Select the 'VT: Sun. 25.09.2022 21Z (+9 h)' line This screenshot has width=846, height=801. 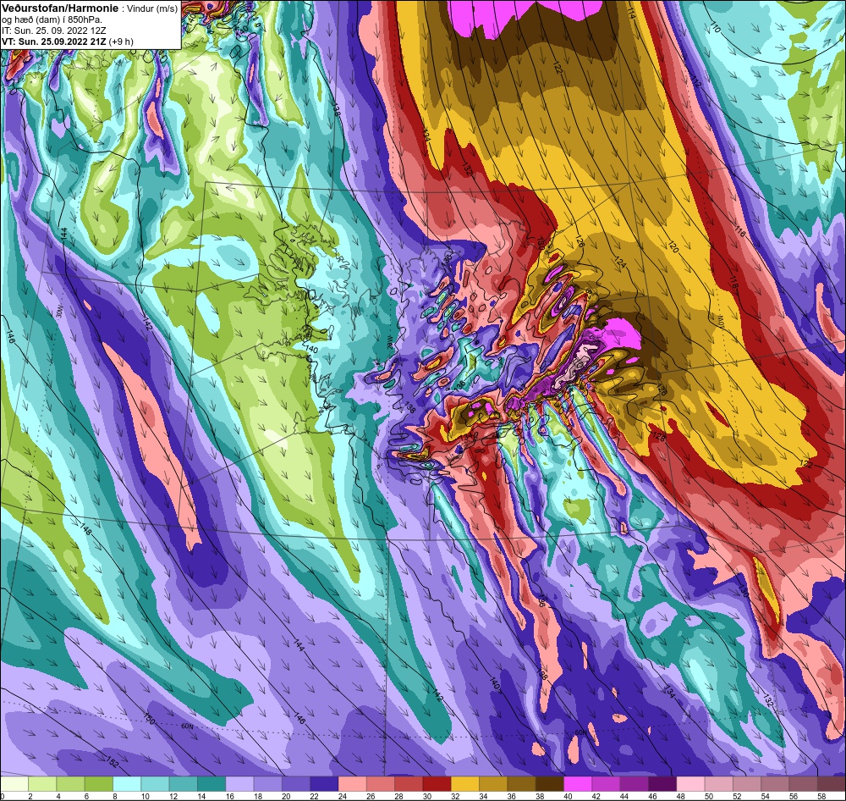click(68, 41)
